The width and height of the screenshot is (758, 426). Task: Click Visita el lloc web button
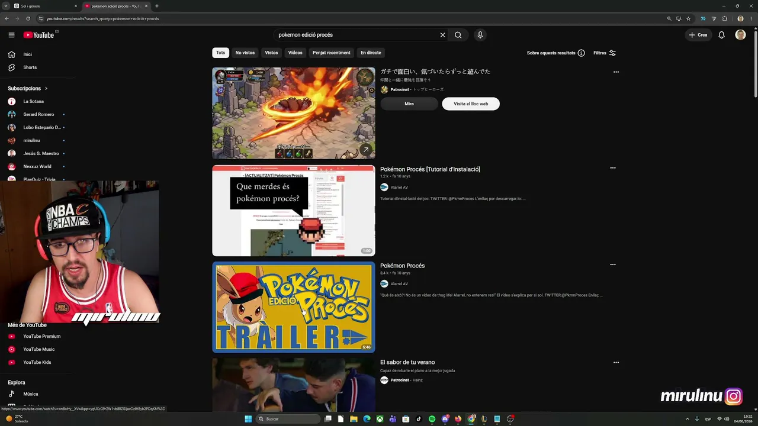(x=471, y=104)
